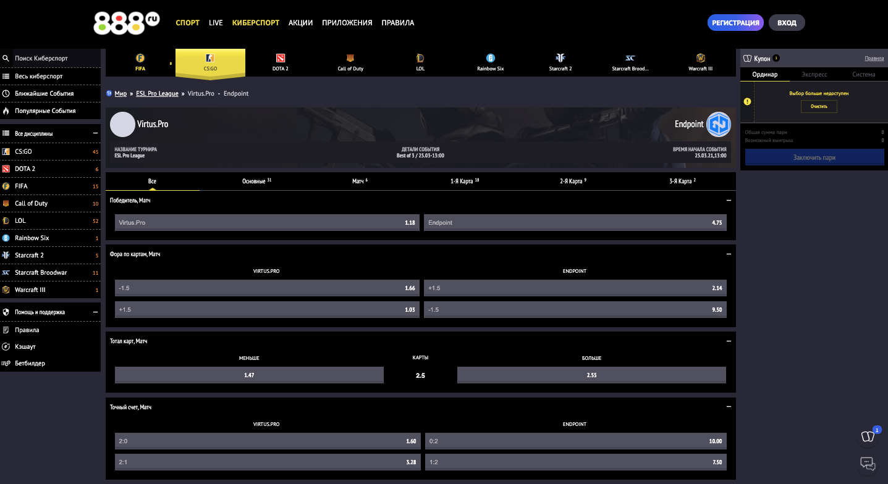888x484 pixels.
Task: Open the live chat support icon
Action: click(x=868, y=463)
